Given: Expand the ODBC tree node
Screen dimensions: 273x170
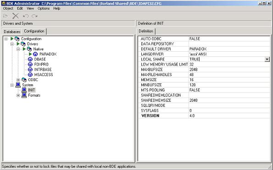Looking at the screenshot, I should [x=18, y=80].
